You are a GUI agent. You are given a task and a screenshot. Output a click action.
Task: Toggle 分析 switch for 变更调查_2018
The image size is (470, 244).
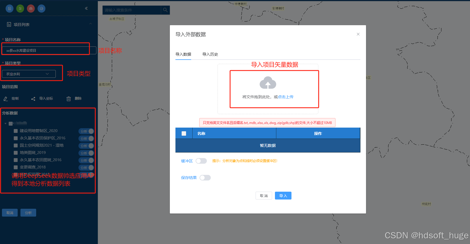[86, 168]
